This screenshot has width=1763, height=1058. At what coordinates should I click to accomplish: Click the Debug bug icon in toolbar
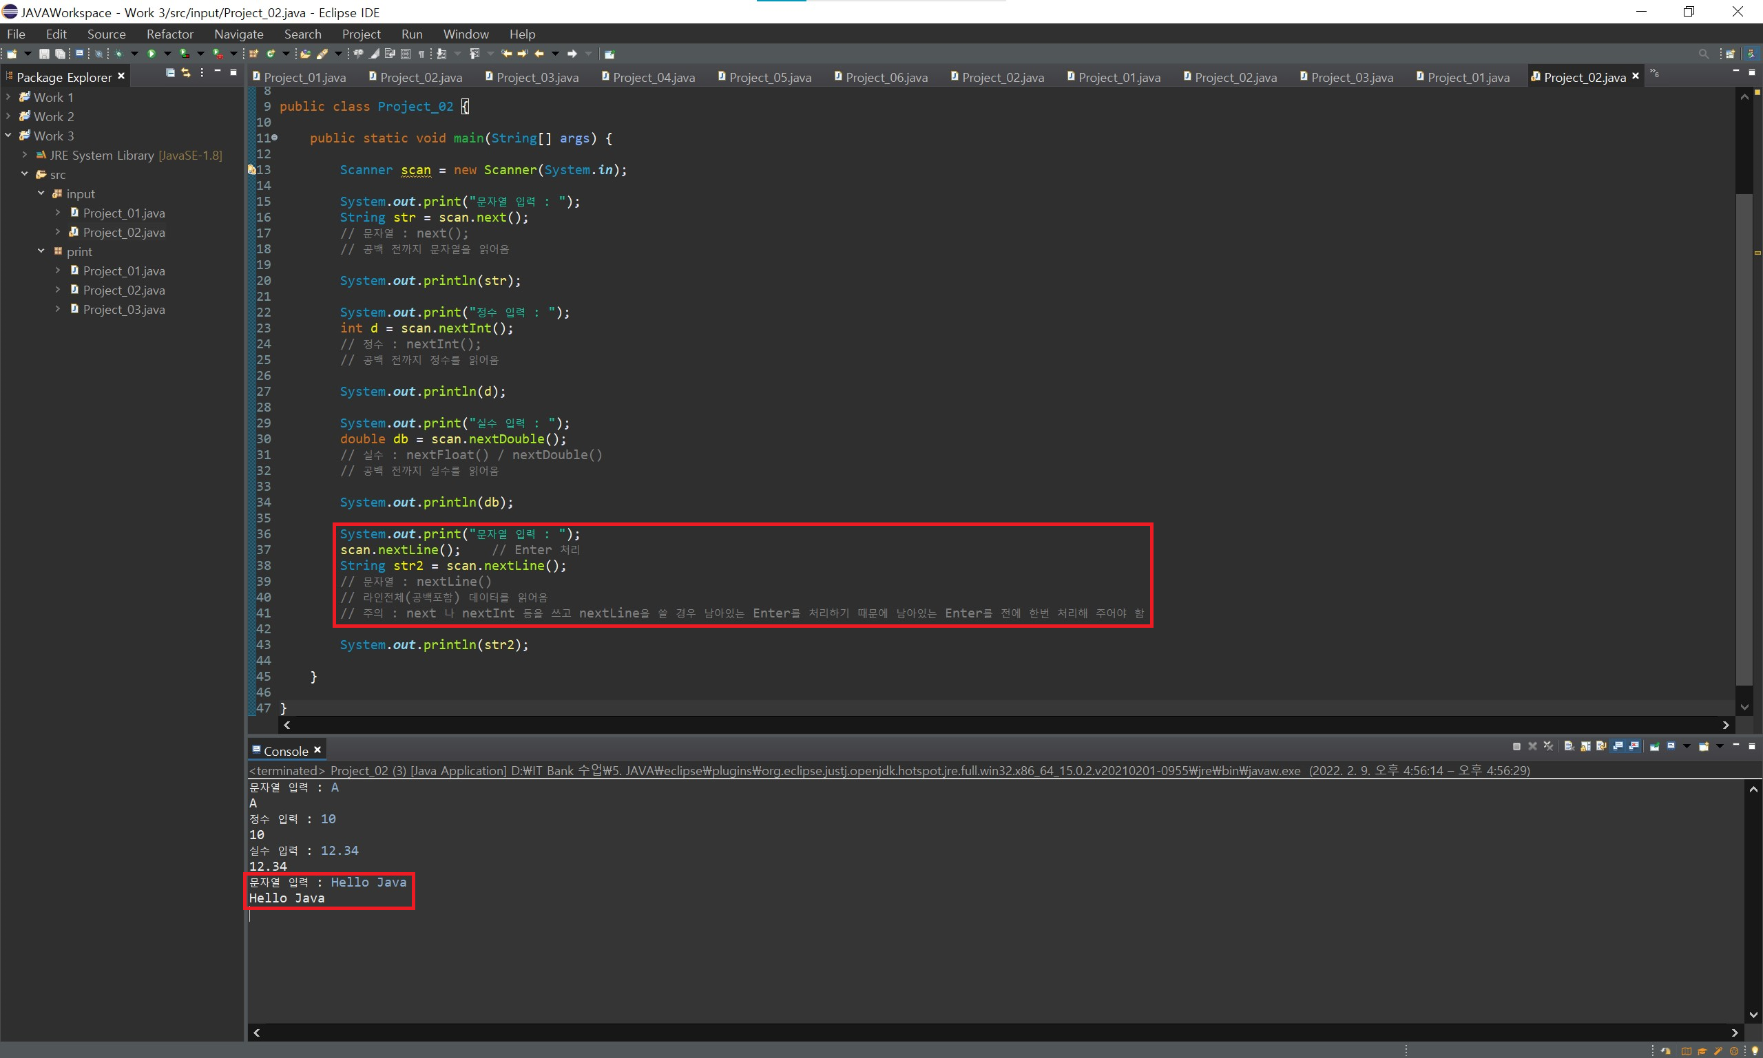[x=118, y=54]
